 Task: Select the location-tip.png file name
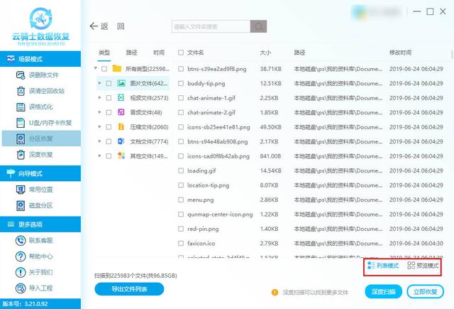tap(208, 185)
